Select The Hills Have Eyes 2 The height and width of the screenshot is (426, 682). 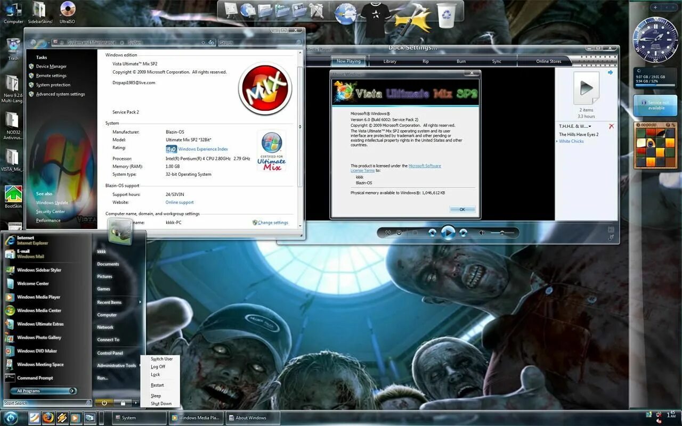[x=579, y=134]
